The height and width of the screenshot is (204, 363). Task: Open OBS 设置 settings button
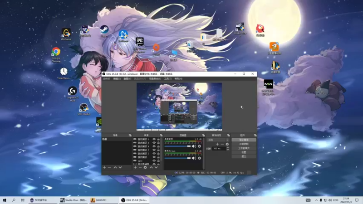(x=244, y=152)
